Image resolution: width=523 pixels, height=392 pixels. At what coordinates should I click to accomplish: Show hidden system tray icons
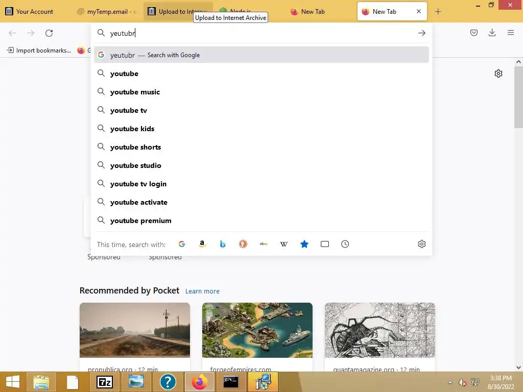tap(450, 382)
